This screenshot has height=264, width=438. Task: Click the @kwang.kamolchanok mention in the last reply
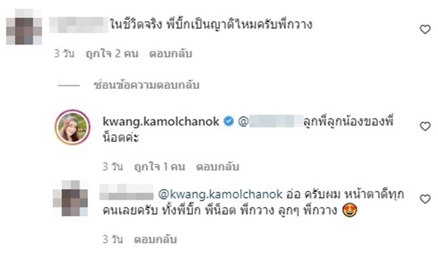pyautogui.click(x=220, y=194)
